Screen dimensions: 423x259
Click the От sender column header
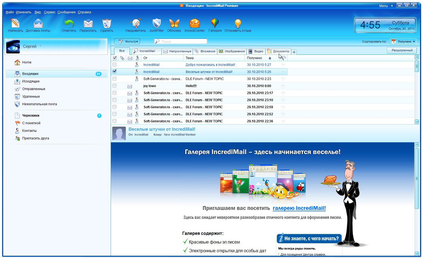pos(162,58)
